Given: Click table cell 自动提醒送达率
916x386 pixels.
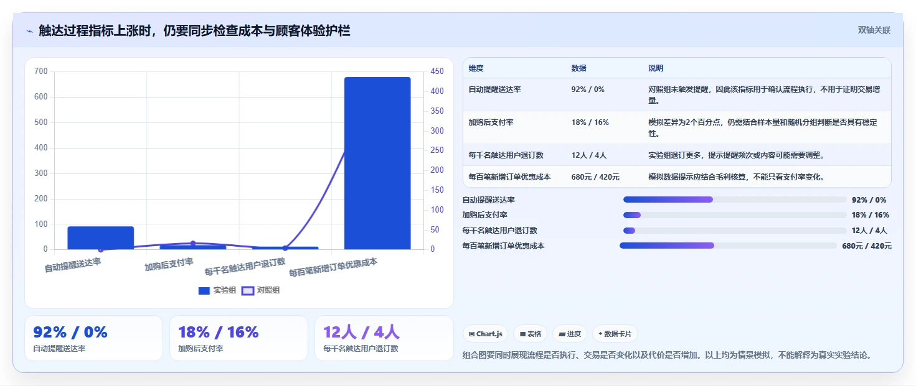Looking at the screenshot, I should [495, 89].
